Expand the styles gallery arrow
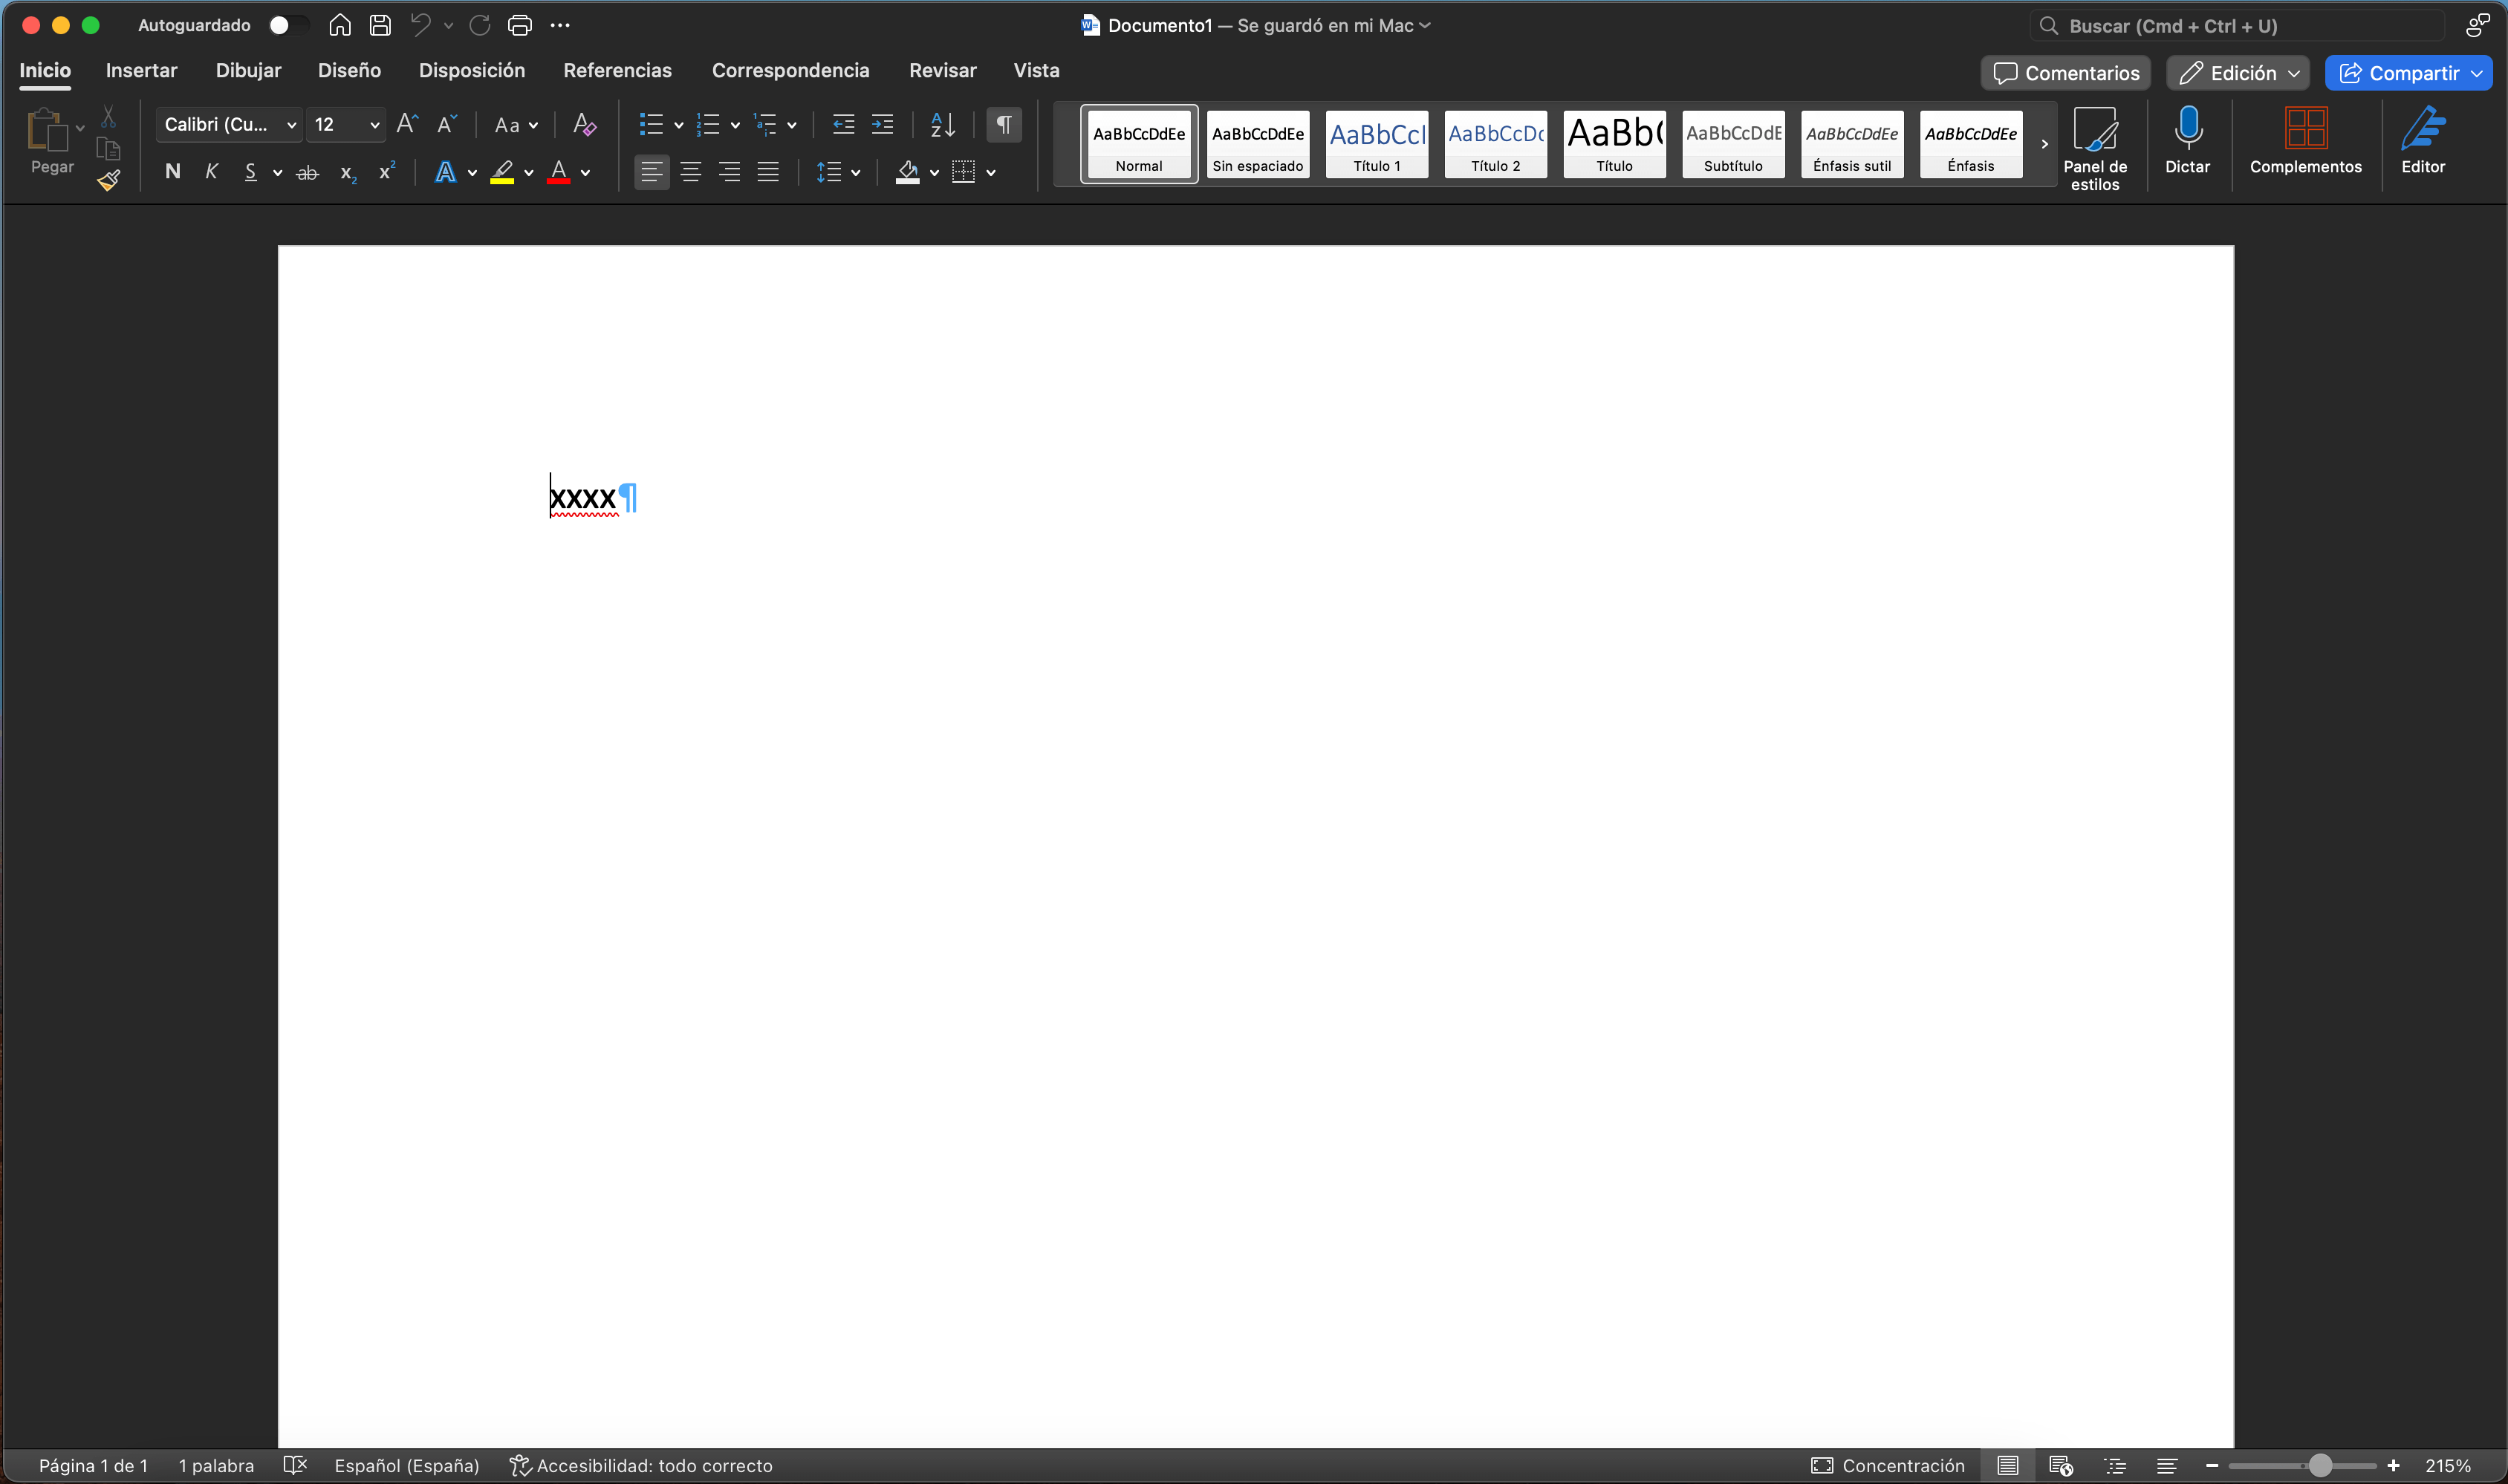 click(x=2044, y=145)
